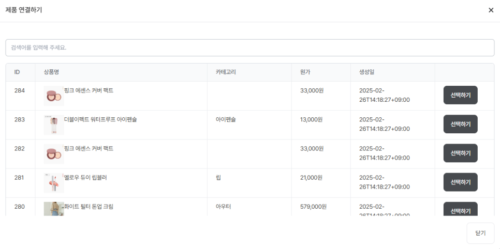Screen dimensions: 500x249
Task: Click the 원가 column header
Action: [305, 72]
